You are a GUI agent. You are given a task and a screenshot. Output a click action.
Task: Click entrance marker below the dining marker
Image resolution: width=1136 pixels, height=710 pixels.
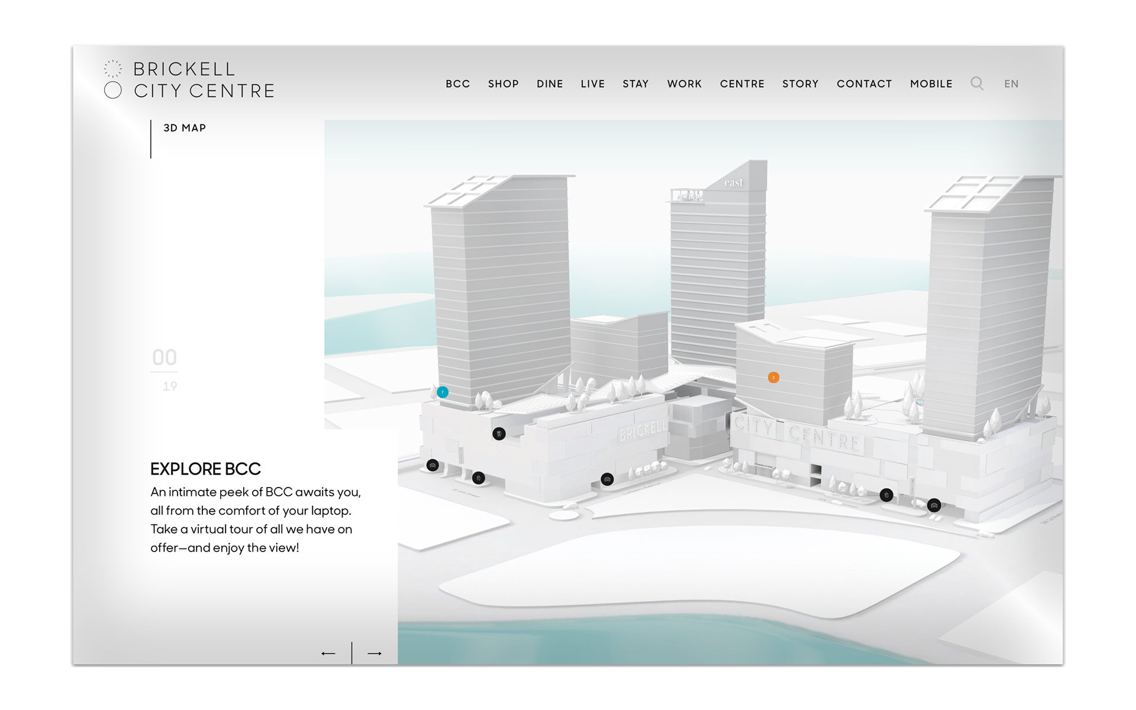click(x=479, y=477)
